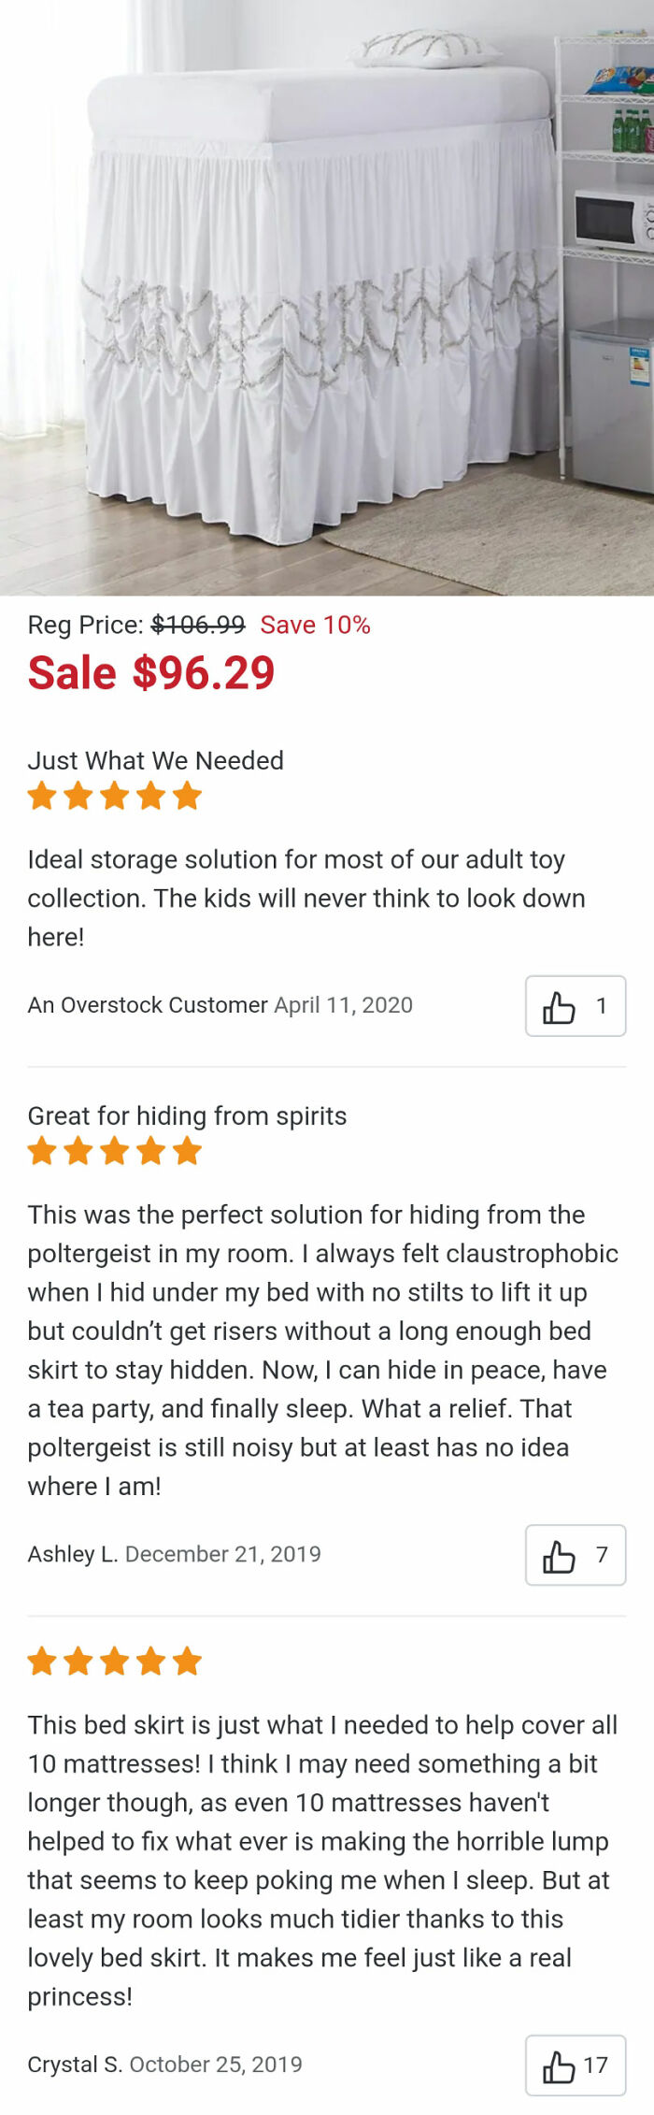This screenshot has height=2115, width=654.
Task: Click the Sale $96.29 price
Action: click(x=151, y=671)
